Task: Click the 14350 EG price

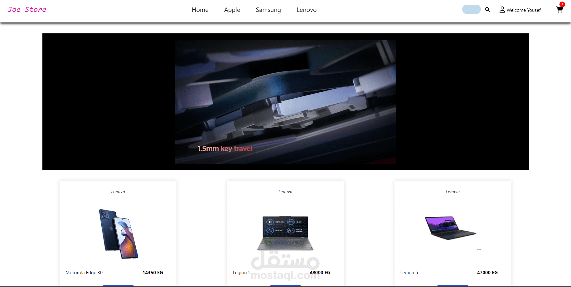Action: pos(153,273)
